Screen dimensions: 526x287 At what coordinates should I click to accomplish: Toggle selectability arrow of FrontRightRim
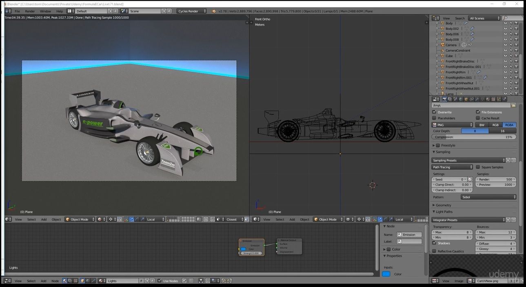(x=511, y=72)
